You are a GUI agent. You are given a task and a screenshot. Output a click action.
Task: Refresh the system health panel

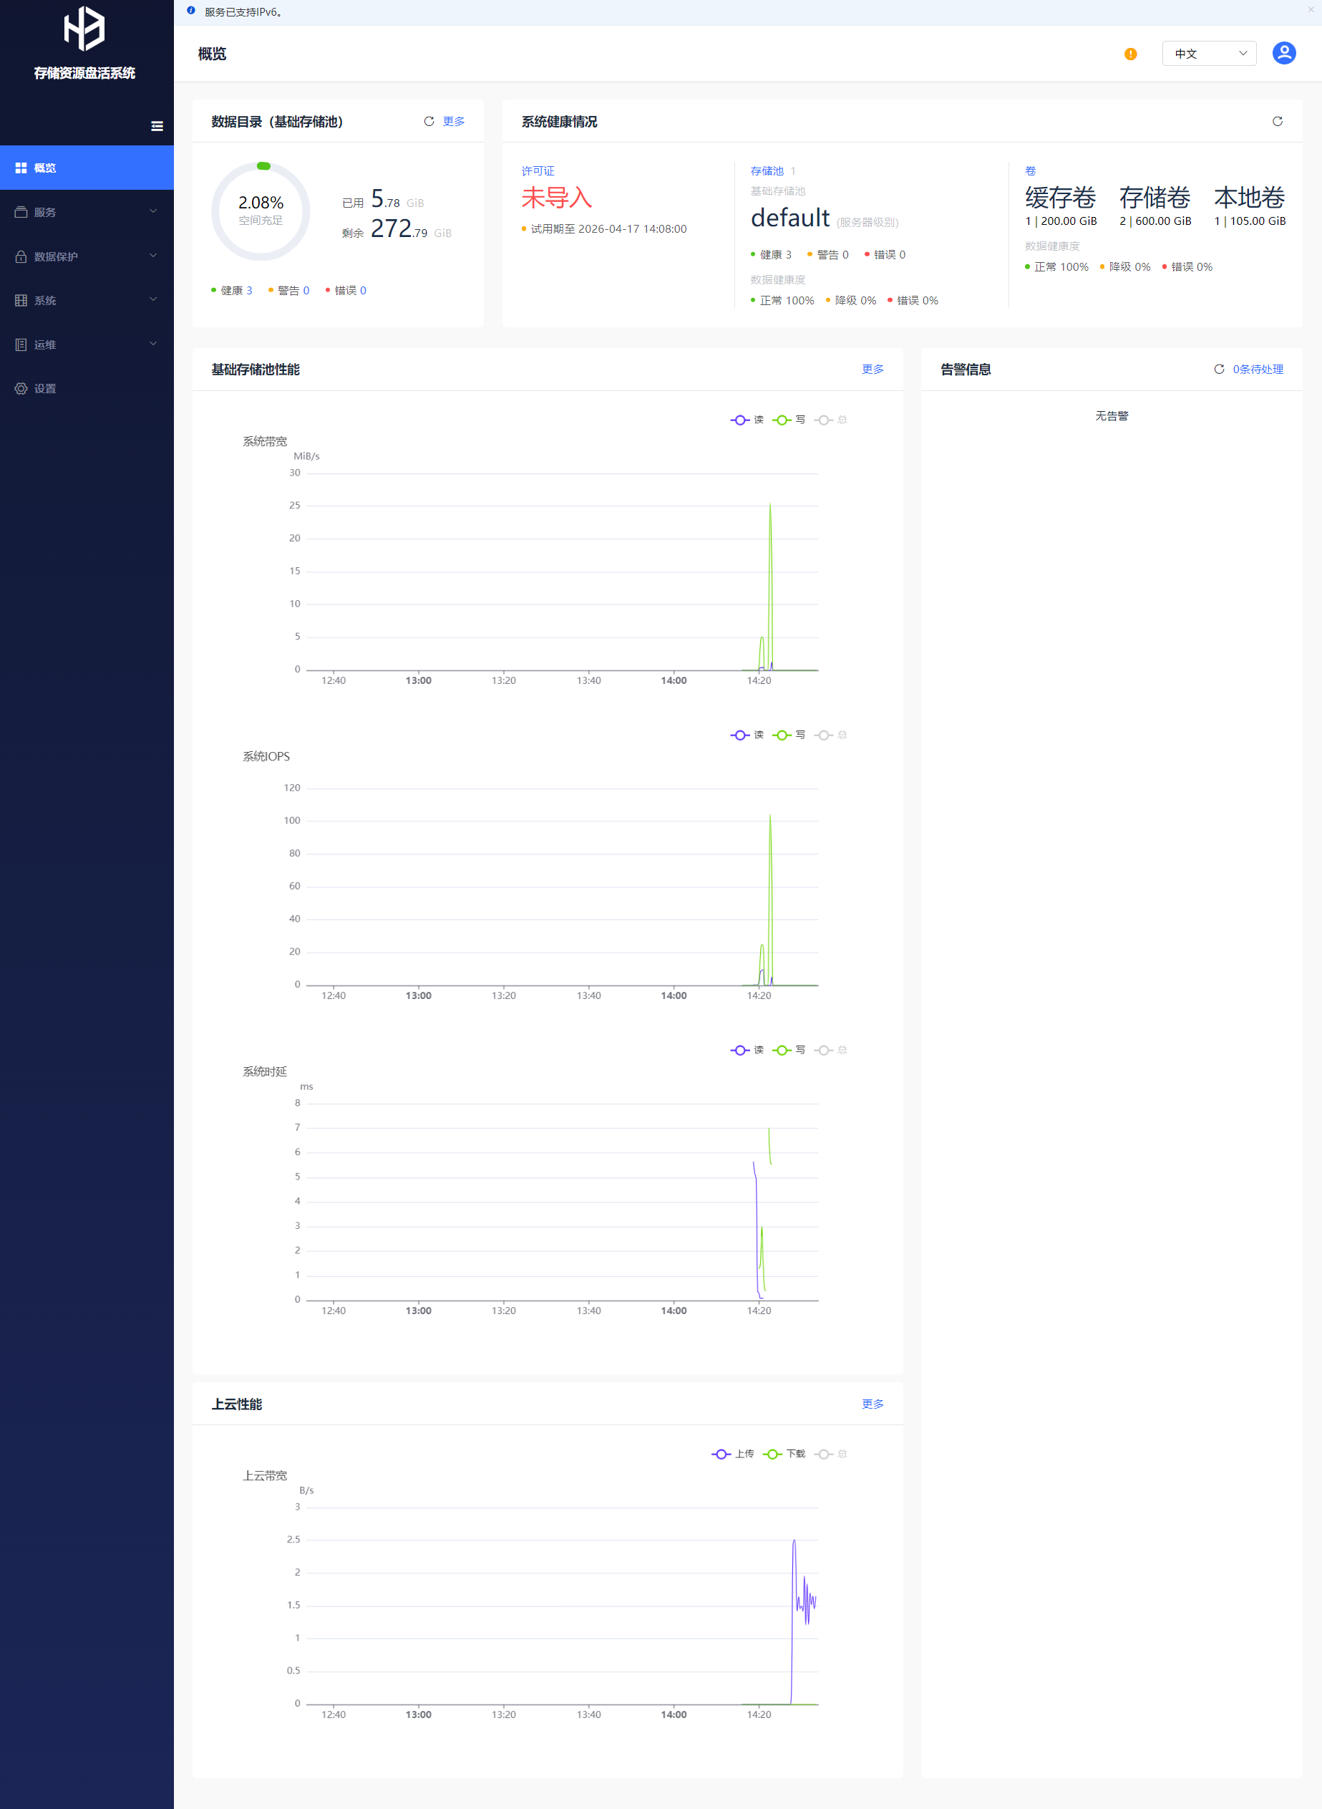[1277, 122]
